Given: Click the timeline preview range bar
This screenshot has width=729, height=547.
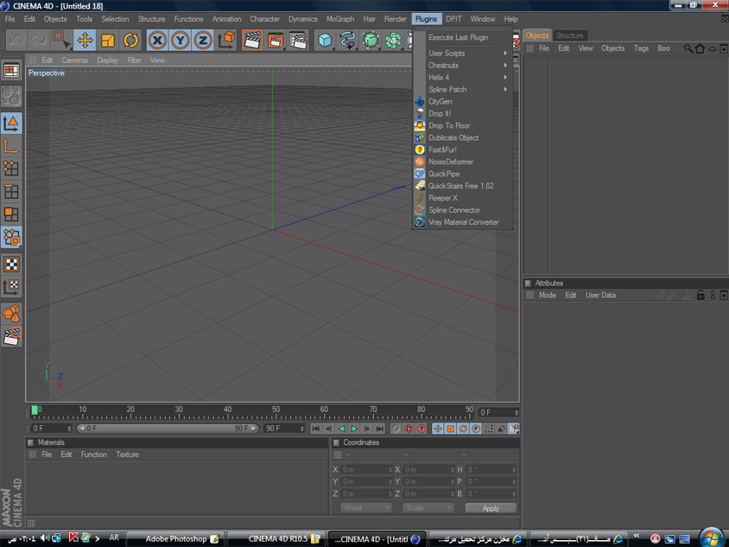Looking at the screenshot, I should (x=168, y=429).
